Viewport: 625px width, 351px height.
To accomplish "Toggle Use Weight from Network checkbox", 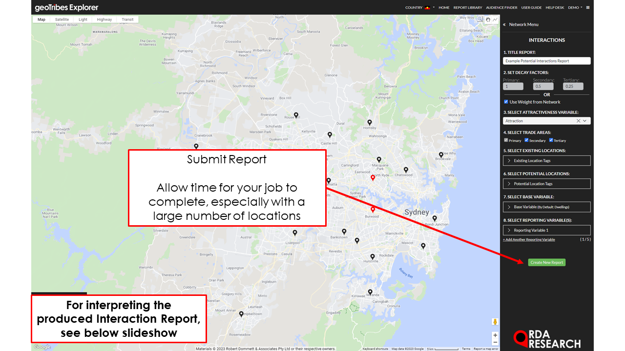I will [x=506, y=102].
